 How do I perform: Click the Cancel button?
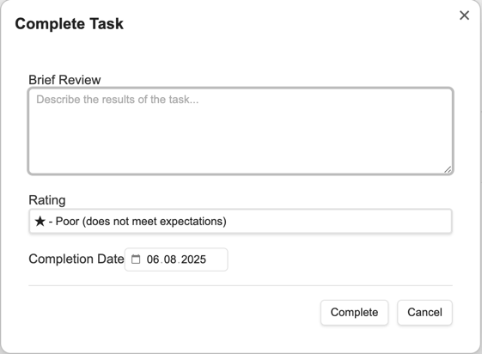[424, 312]
